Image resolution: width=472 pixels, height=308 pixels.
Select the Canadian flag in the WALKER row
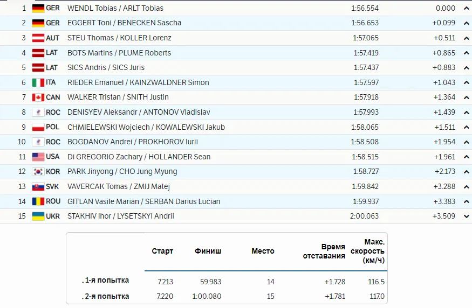tap(38, 97)
